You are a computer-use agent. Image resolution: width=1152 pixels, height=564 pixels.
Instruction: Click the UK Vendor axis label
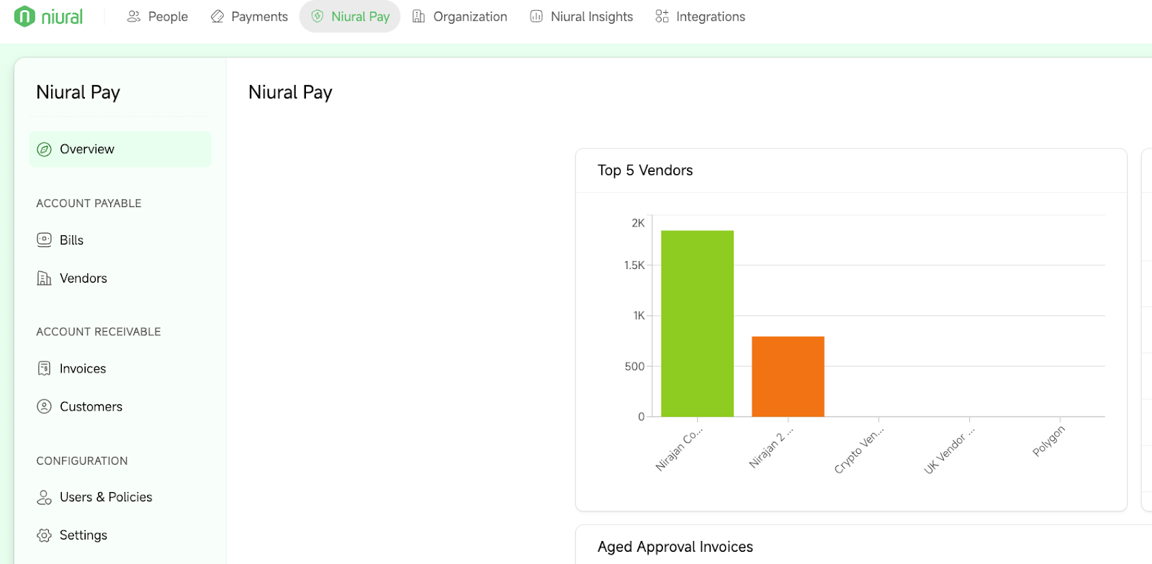coord(949,451)
